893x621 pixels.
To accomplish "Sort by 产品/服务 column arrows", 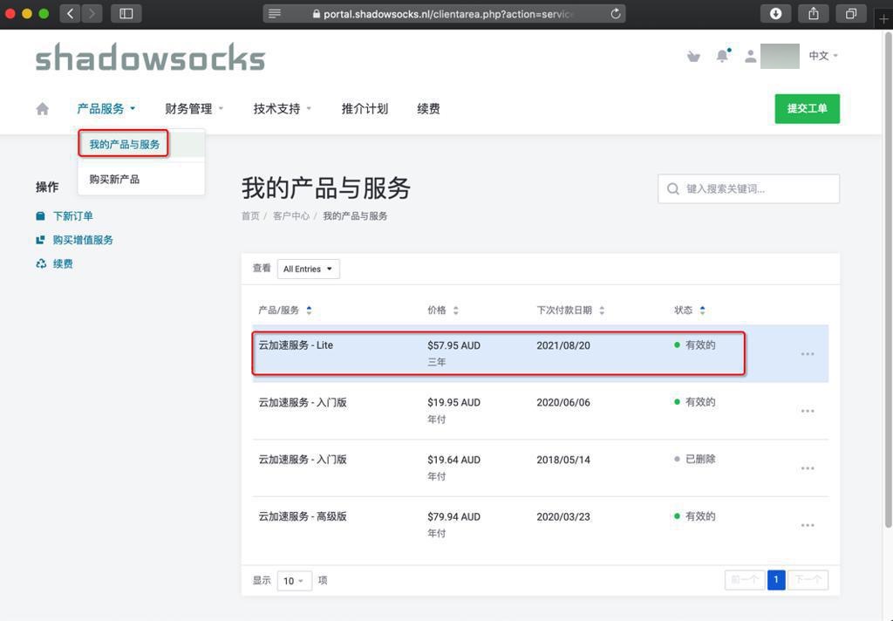I will pyautogui.click(x=309, y=310).
